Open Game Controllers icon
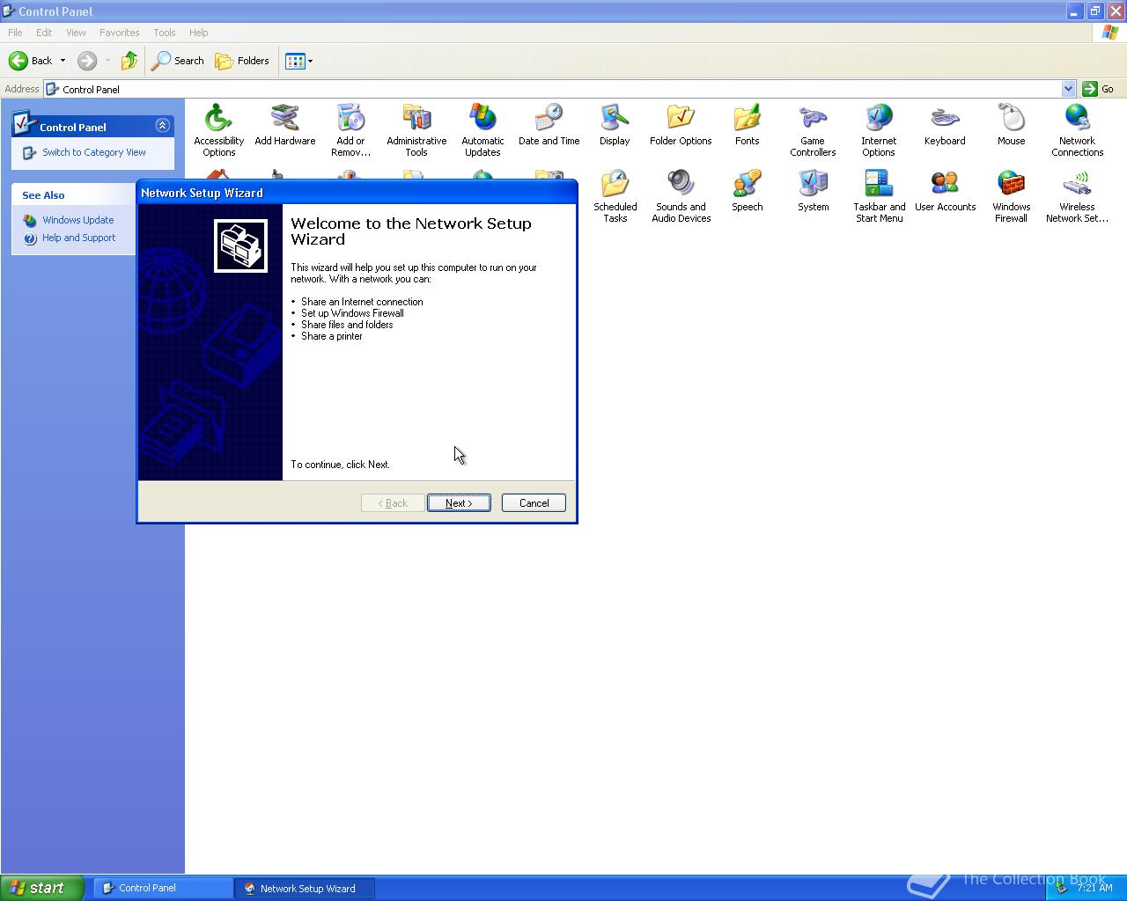Screen dimensions: 1127x901 coord(813,130)
